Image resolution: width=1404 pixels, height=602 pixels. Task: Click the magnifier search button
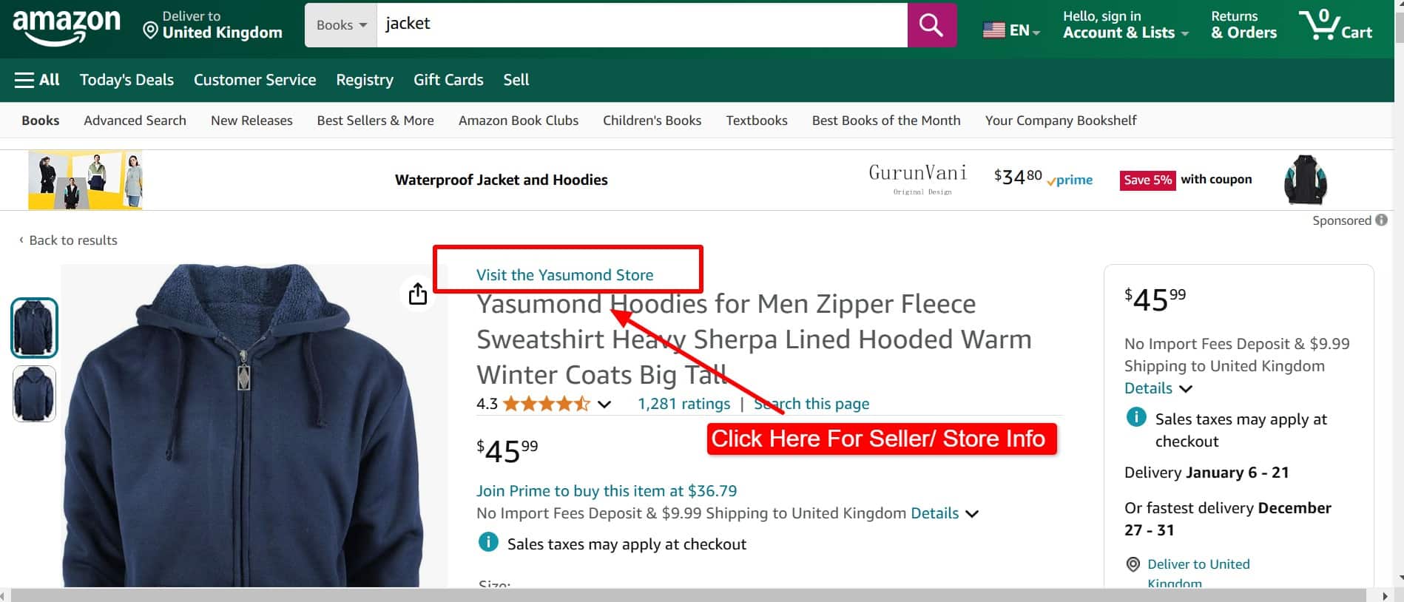point(931,25)
